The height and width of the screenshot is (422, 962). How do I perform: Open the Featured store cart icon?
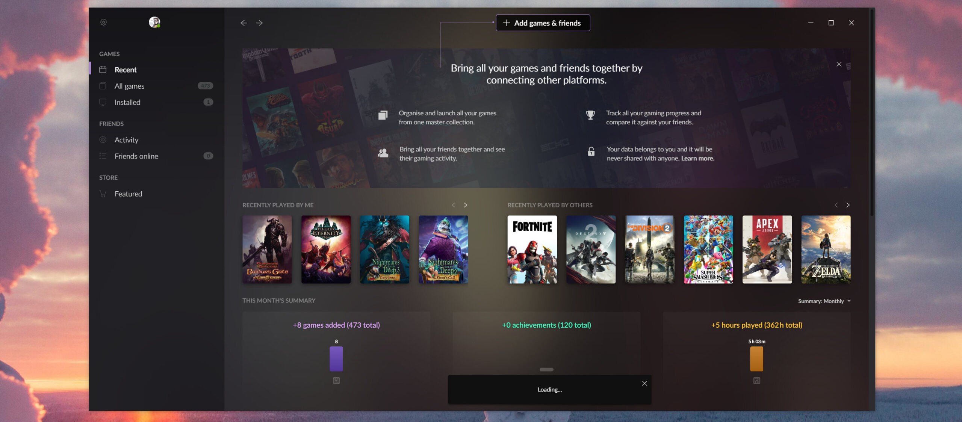coord(102,194)
